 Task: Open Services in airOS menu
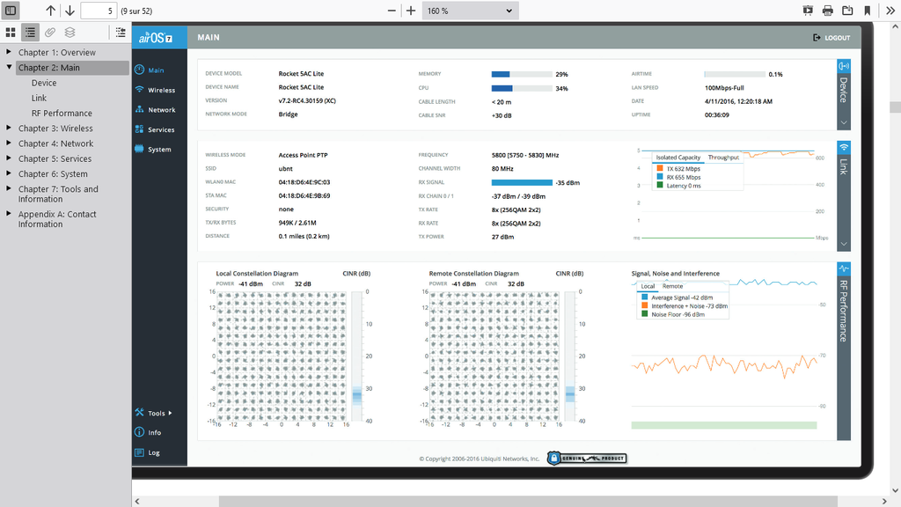coord(161,130)
